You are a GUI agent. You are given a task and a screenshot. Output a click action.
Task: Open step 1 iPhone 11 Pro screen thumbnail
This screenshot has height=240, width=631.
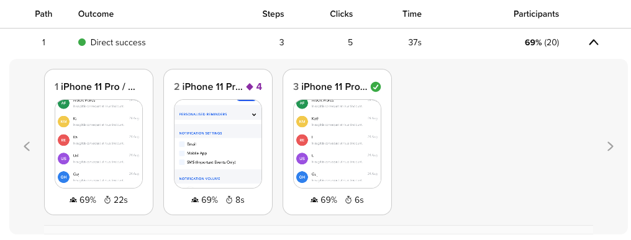click(99, 144)
